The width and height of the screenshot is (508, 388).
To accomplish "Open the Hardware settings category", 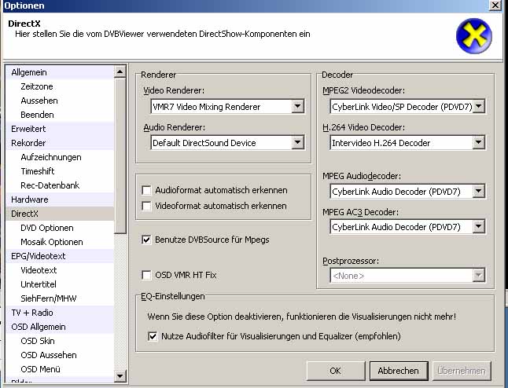I will (29, 199).
